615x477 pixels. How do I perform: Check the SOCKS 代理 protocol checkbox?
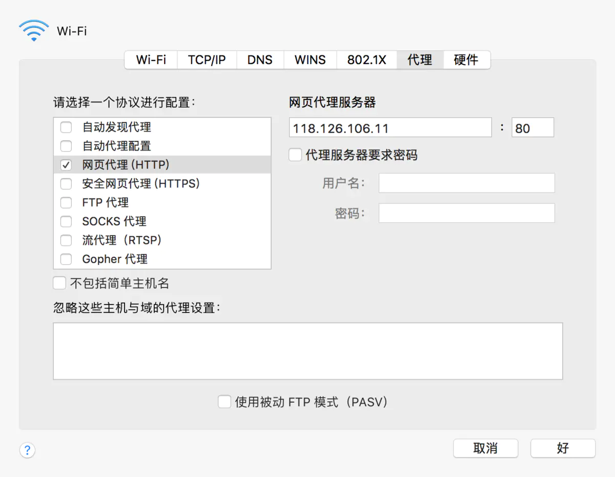[x=66, y=221]
